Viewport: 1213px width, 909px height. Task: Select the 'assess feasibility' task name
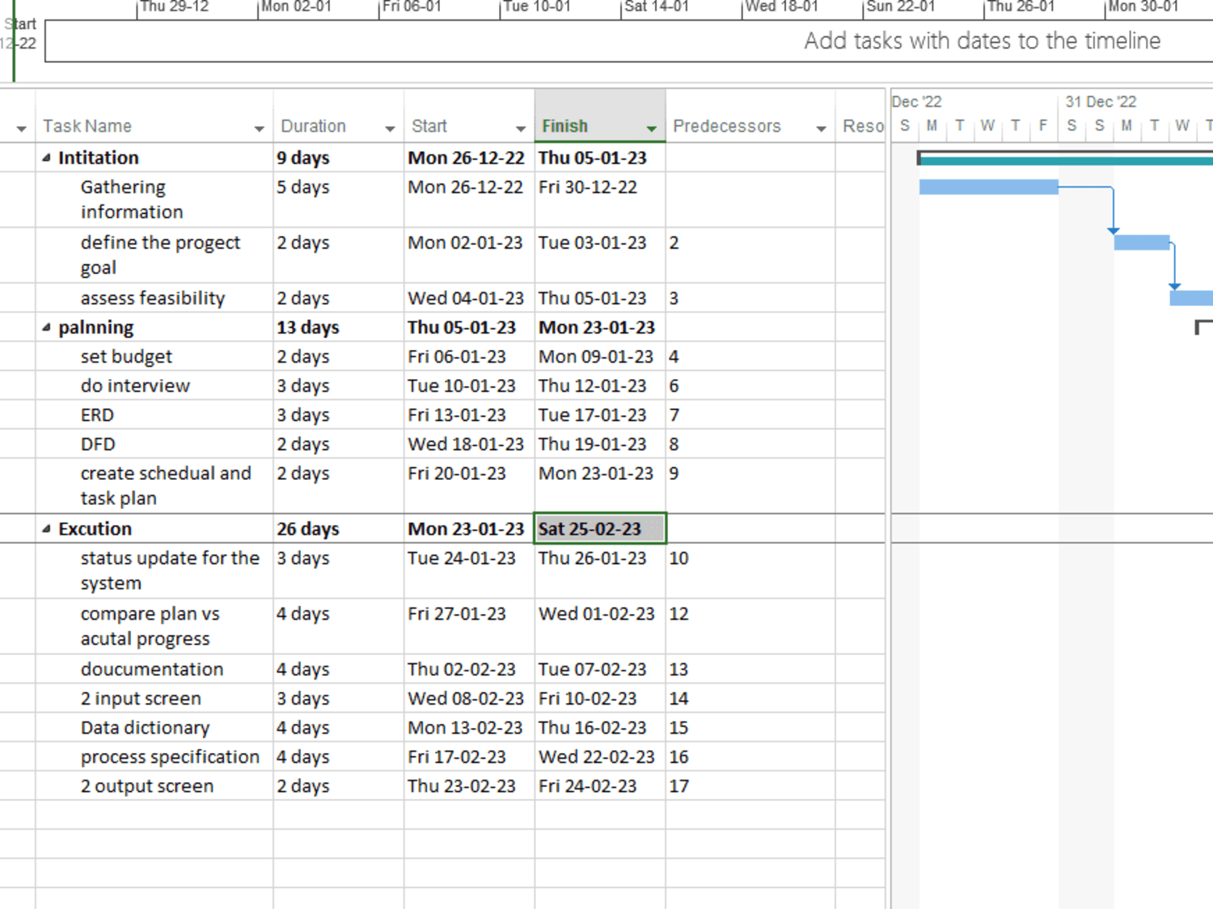click(x=153, y=298)
